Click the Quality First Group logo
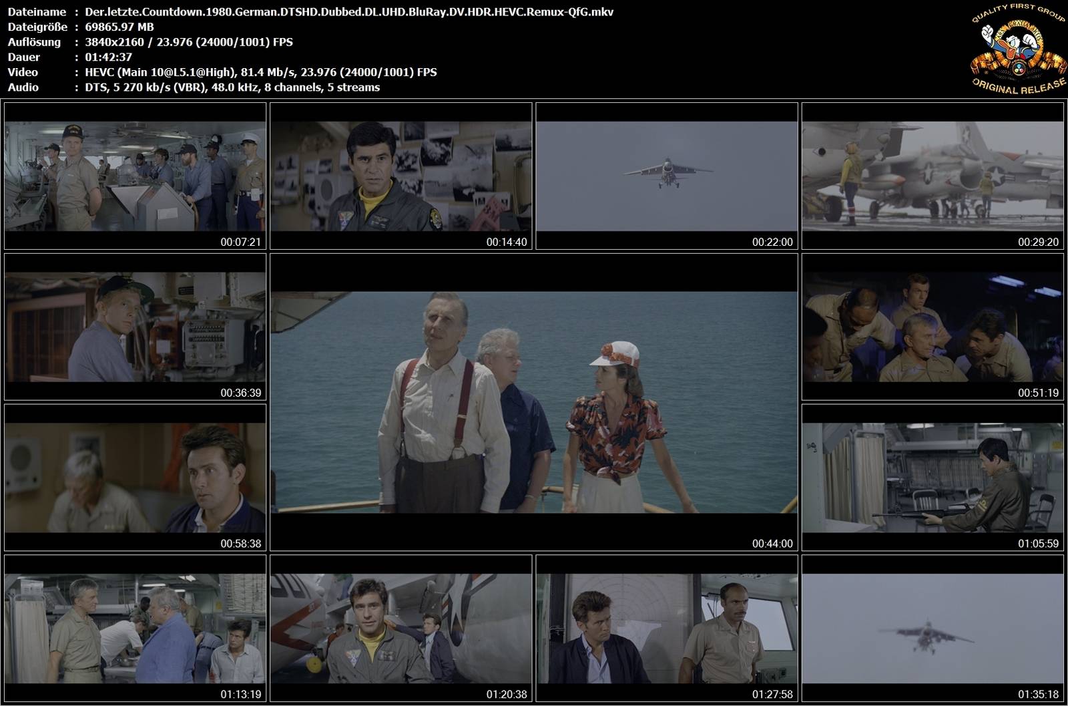Image resolution: width=1068 pixels, height=706 pixels. pos(1017,50)
